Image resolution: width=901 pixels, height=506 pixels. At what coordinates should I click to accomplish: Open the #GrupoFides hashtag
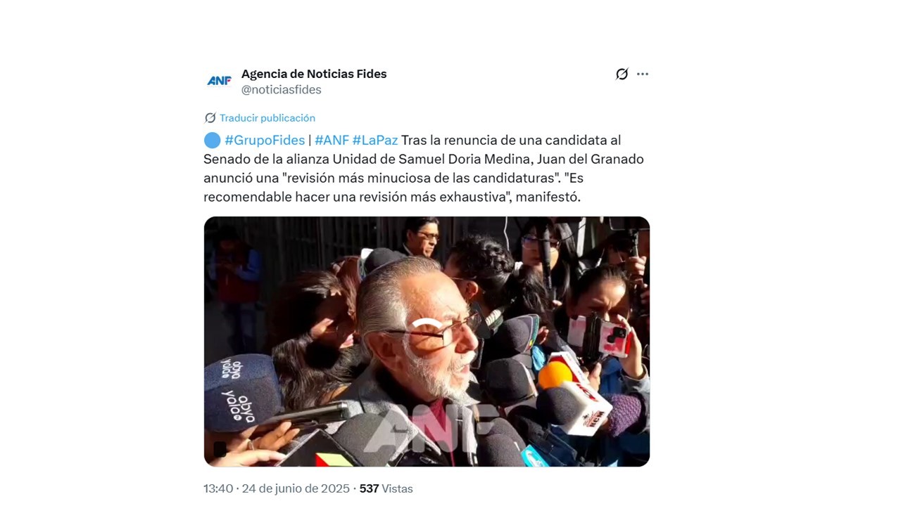tap(265, 140)
